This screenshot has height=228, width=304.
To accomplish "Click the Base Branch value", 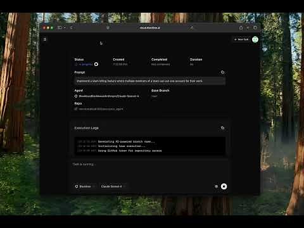I will (x=154, y=96).
